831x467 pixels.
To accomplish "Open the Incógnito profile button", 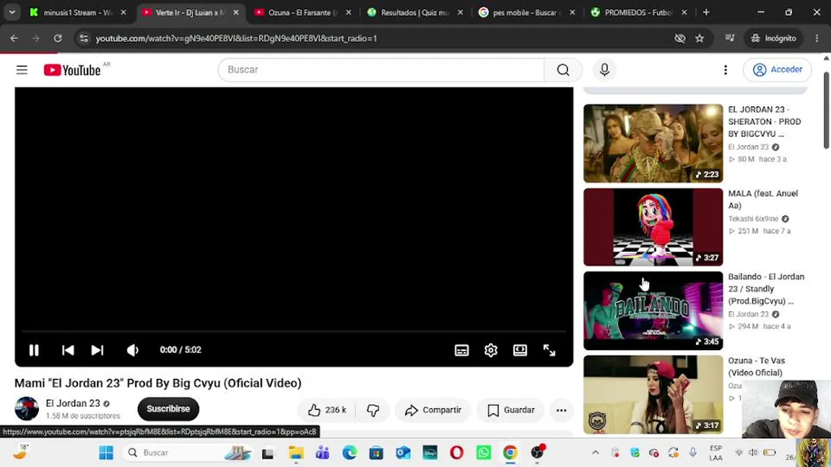I will pyautogui.click(x=773, y=38).
